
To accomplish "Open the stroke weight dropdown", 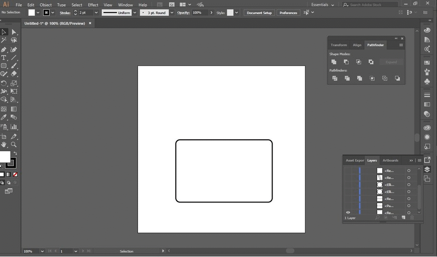I will [x=96, y=13].
